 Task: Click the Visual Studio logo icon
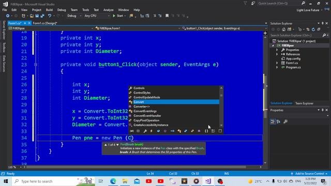point(5,4)
